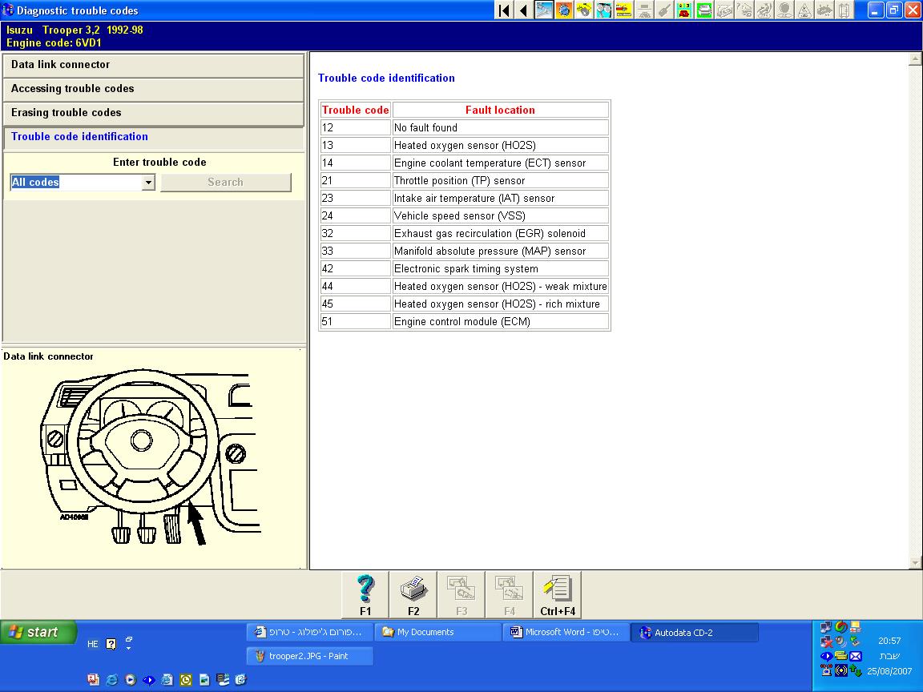The image size is (923, 692).
Task: Open Data link connector section
Action: (153, 65)
